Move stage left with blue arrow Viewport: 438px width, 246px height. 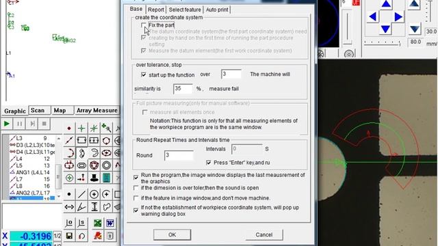coord(373,16)
